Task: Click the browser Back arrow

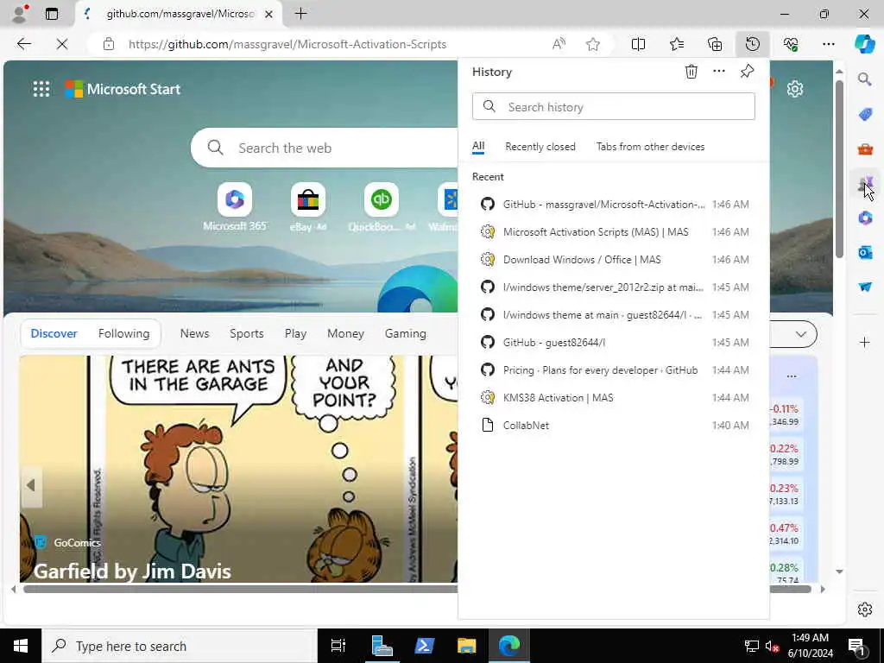Action: (23, 44)
